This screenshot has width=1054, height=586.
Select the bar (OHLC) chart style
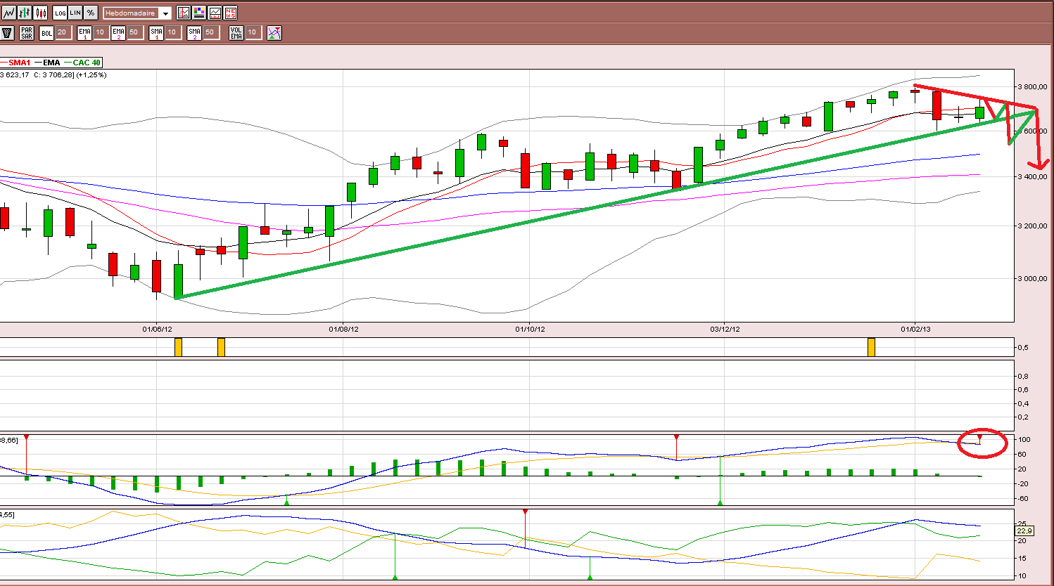coord(25,13)
